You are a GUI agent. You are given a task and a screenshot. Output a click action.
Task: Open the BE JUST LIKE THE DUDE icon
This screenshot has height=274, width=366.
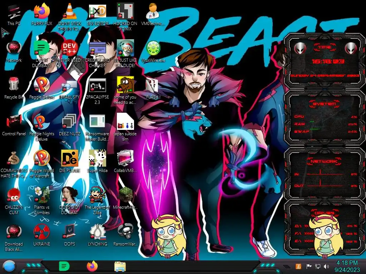125,48
